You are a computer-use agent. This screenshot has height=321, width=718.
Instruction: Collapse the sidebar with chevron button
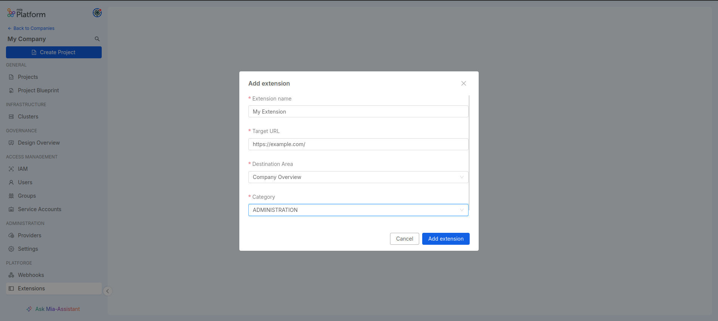click(x=108, y=291)
